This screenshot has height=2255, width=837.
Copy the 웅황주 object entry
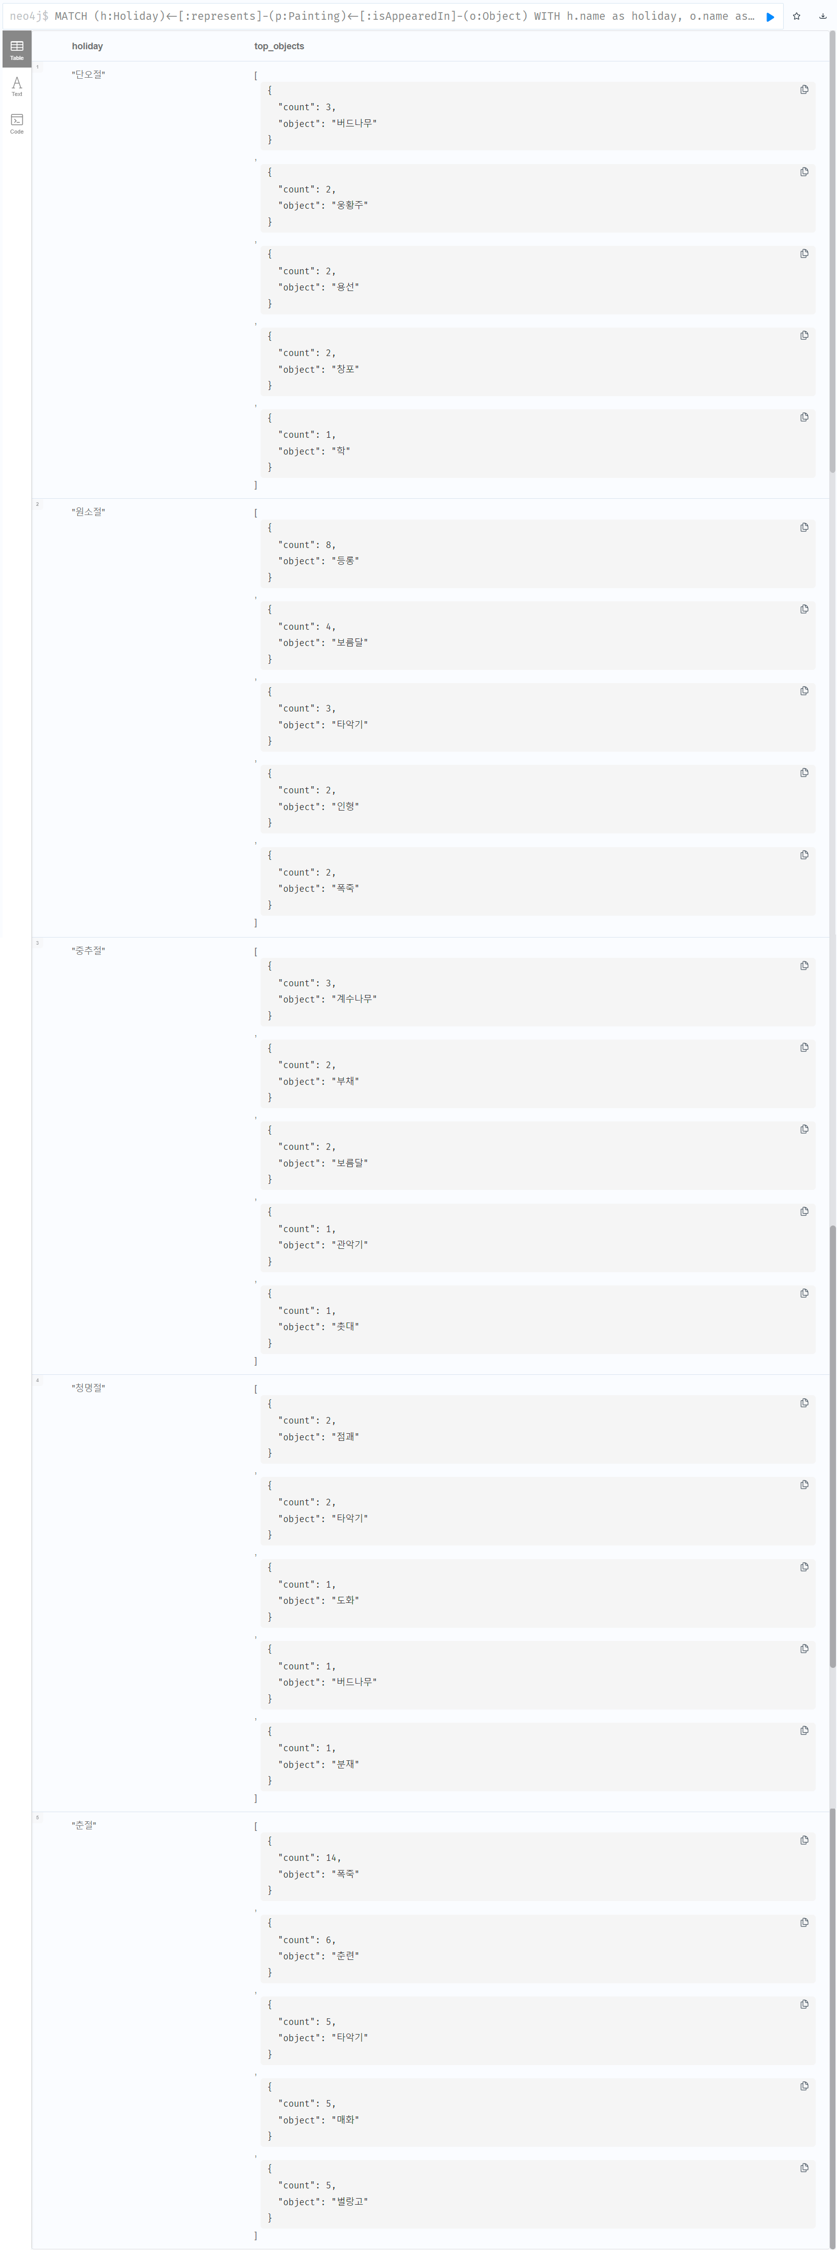coord(803,173)
